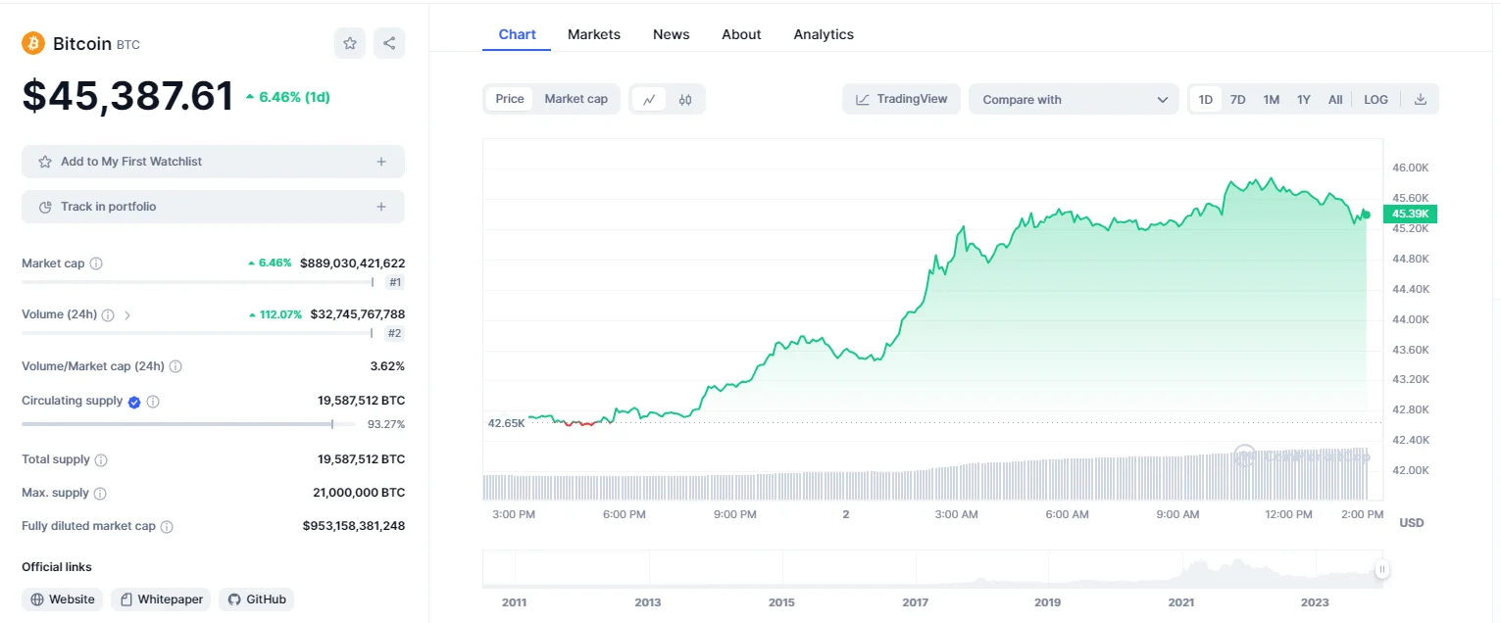This screenshot has height=623, width=1501.
Task: Click the $889,030,421,622 market cap value
Action: 352,264
